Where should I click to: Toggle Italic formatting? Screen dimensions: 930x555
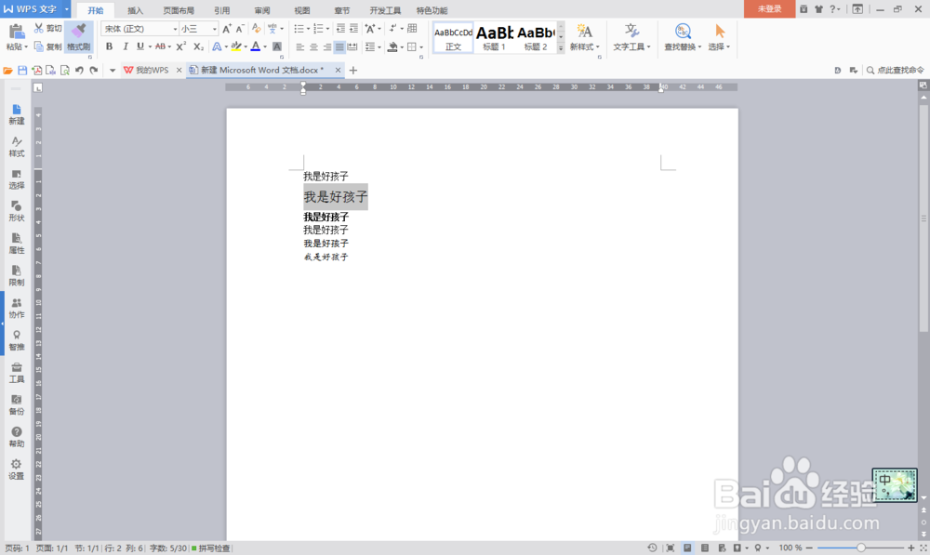pyautogui.click(x=125, y=46)
